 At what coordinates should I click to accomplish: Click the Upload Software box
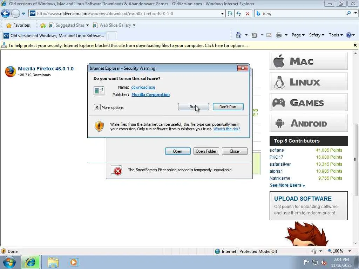309,206
